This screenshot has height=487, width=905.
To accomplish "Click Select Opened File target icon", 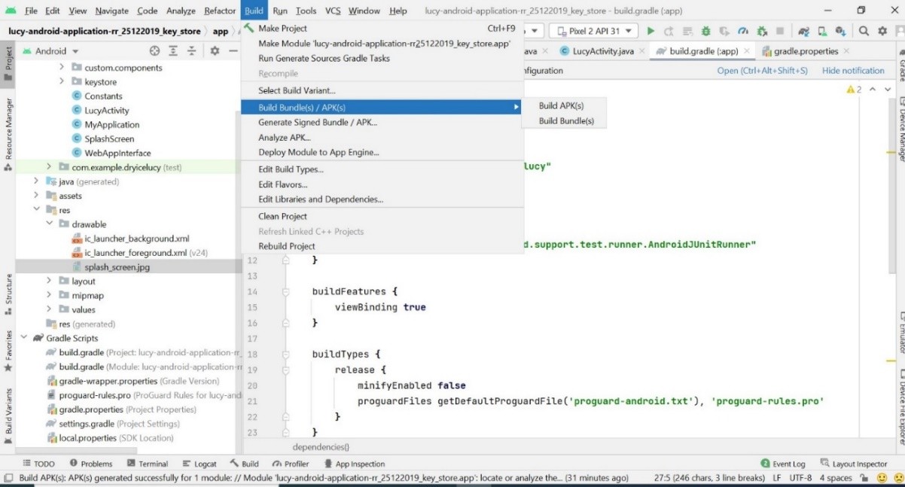I will pos(155,51).
